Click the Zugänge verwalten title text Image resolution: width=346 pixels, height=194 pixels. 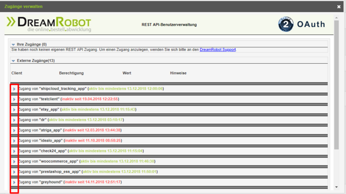pyautogui.click(x=23, y=7)
